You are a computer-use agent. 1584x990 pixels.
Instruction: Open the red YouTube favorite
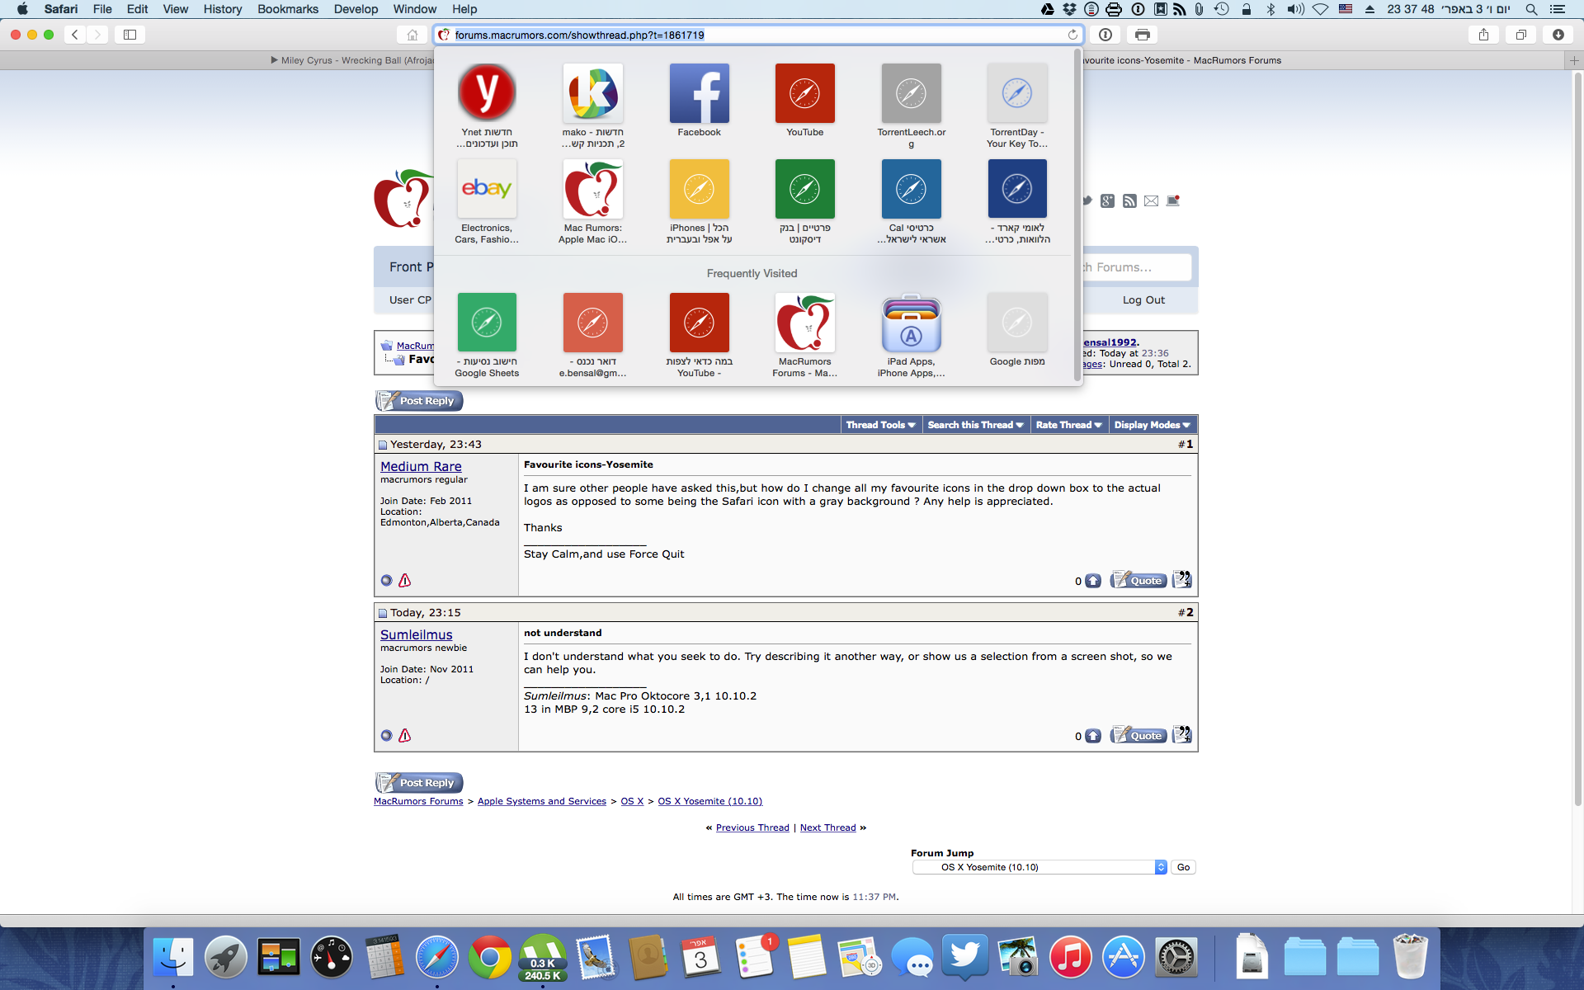click(804, 93)
